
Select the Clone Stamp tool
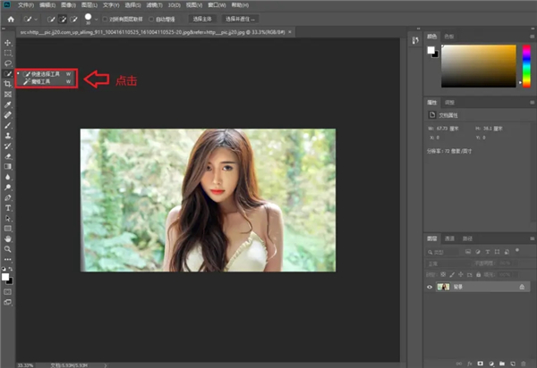pos(7,136)
